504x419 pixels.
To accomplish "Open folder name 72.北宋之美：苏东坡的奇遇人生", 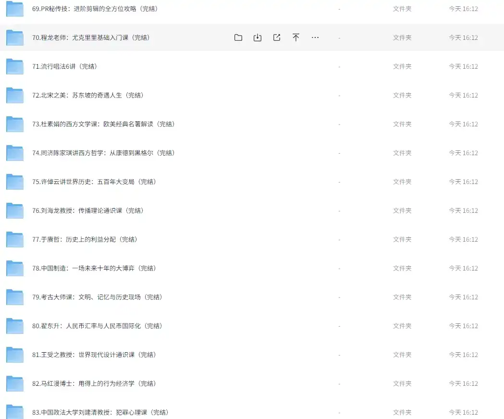I will pyautogui.click(x=88, y=96).
